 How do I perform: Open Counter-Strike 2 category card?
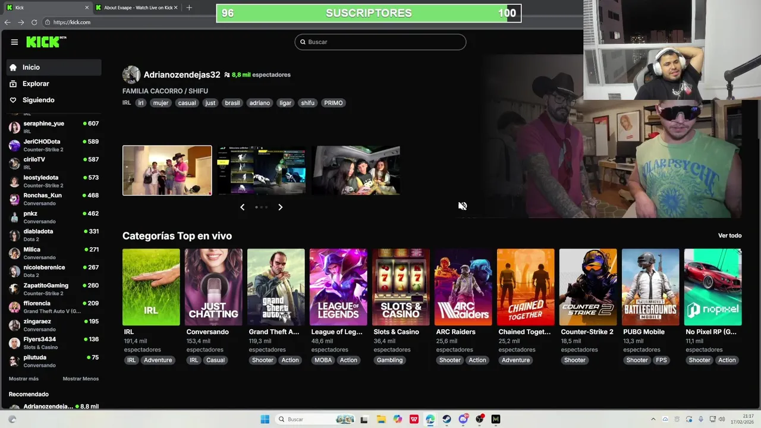point(588,287)
